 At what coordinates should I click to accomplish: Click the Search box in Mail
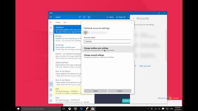tap(66, 17)
